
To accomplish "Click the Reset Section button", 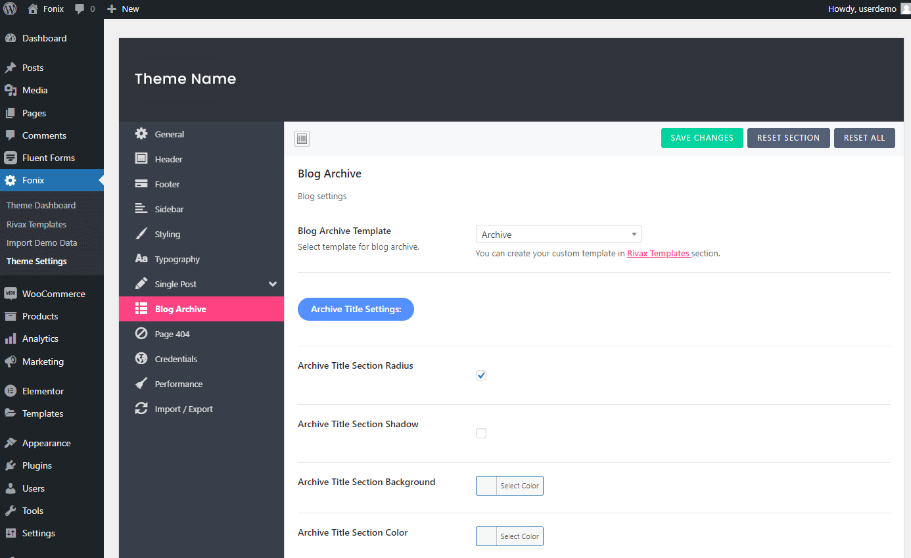I will tap(788, 138).
